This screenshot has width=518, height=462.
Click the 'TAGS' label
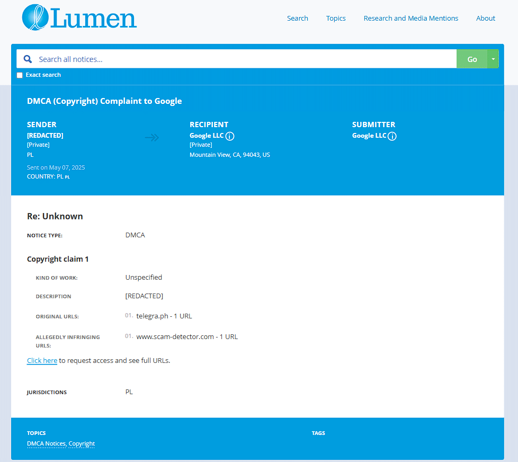318,433
